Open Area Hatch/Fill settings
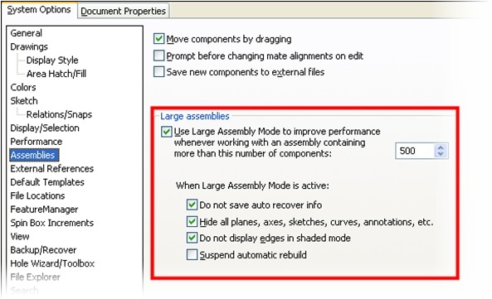 [56, 74]
